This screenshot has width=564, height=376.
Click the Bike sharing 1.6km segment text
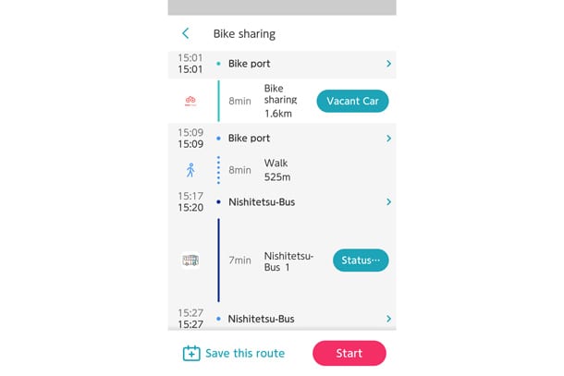point(280,101)
